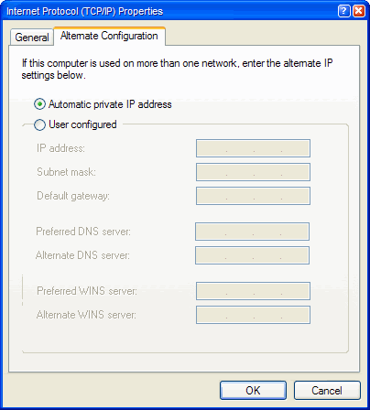Click the Preferred DNS server field
Image resolution: width=370 pixels, height=410 pixels.
(252, 232)
